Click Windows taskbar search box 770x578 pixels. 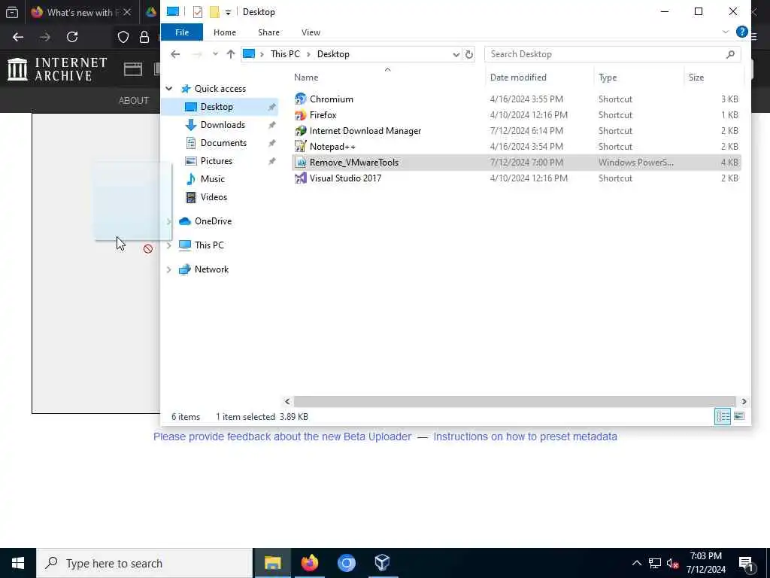tap(144, 563)
